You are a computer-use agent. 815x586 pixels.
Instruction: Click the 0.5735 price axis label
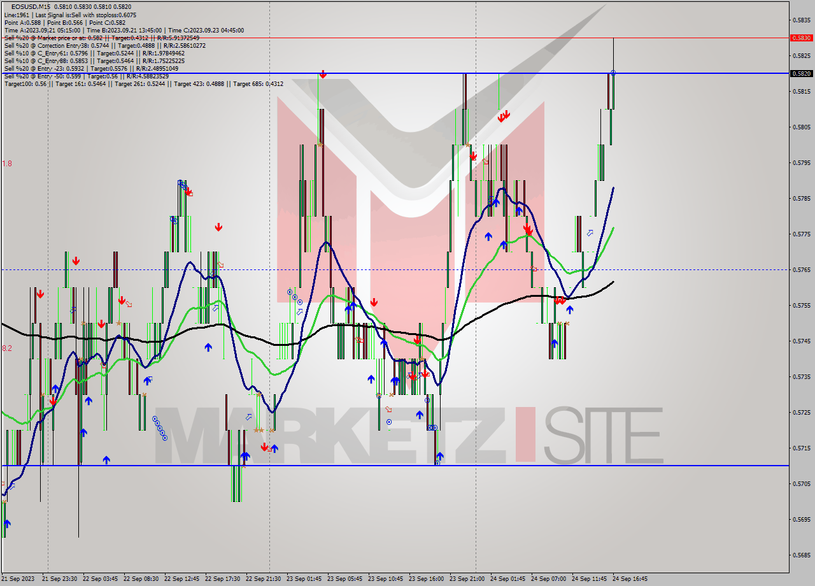click(801, 376)
